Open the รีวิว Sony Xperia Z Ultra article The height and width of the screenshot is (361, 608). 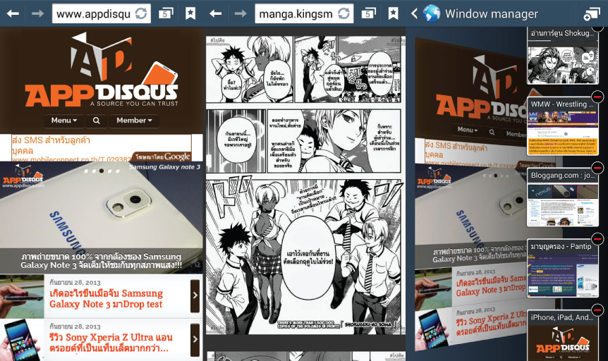[111, 343]
